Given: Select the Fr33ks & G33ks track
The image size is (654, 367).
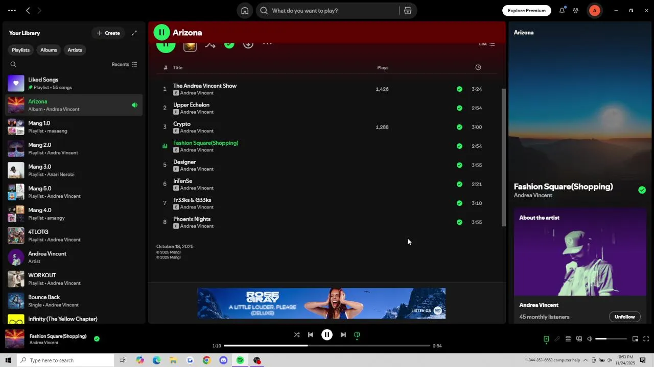Looking at the screenshot, I should [326, 203].
